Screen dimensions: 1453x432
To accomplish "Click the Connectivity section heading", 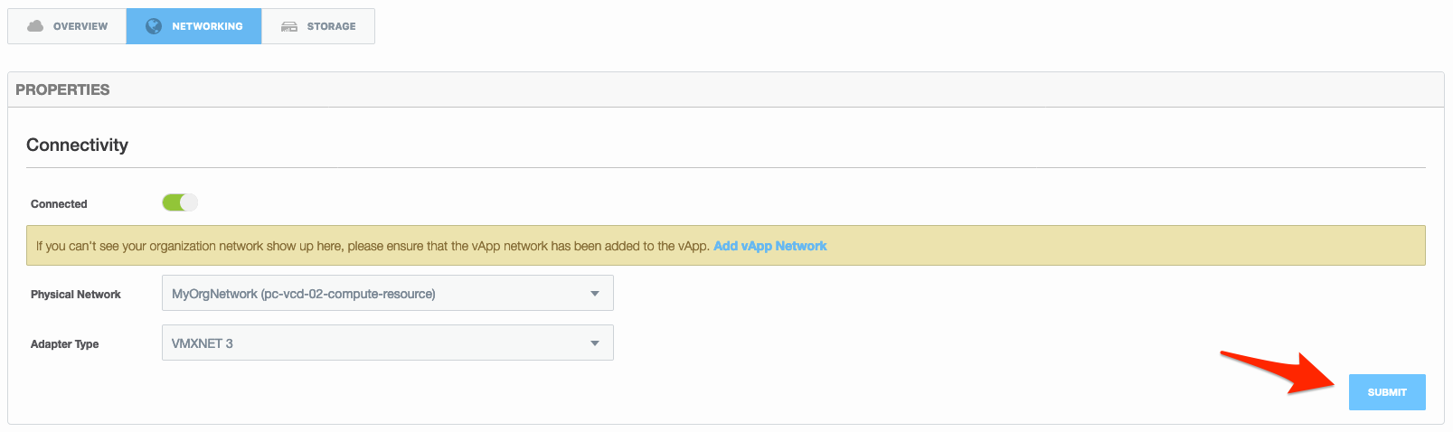I will tap(77, 145).
